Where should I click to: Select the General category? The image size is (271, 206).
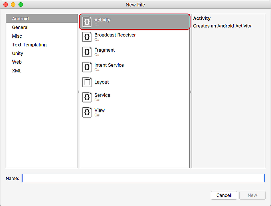20,27
